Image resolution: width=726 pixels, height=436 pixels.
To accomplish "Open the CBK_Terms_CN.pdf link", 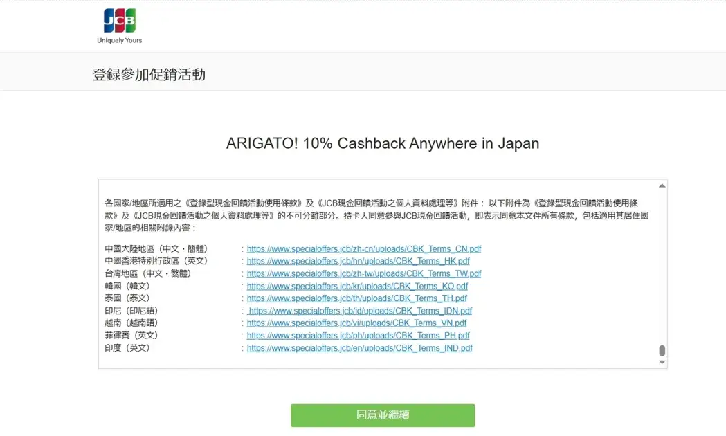I will coord(363,249).
